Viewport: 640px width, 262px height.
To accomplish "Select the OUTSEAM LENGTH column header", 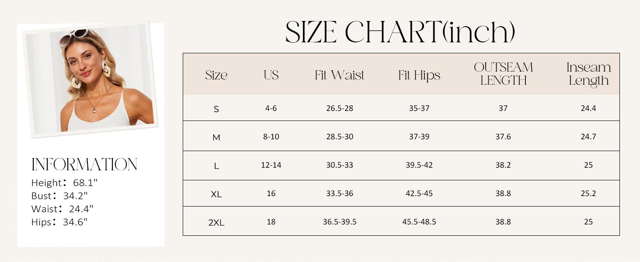I will 503,74.
